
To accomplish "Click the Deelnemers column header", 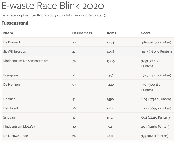I will pyautogui.click(x=82, y=33).
